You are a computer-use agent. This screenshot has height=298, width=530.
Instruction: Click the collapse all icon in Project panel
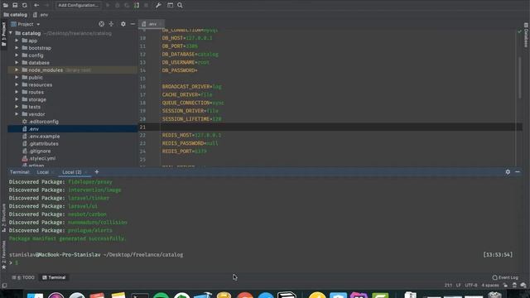pos(111,24)
